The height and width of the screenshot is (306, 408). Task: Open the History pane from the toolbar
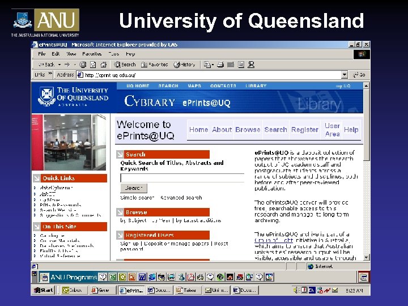coord(185,65)
